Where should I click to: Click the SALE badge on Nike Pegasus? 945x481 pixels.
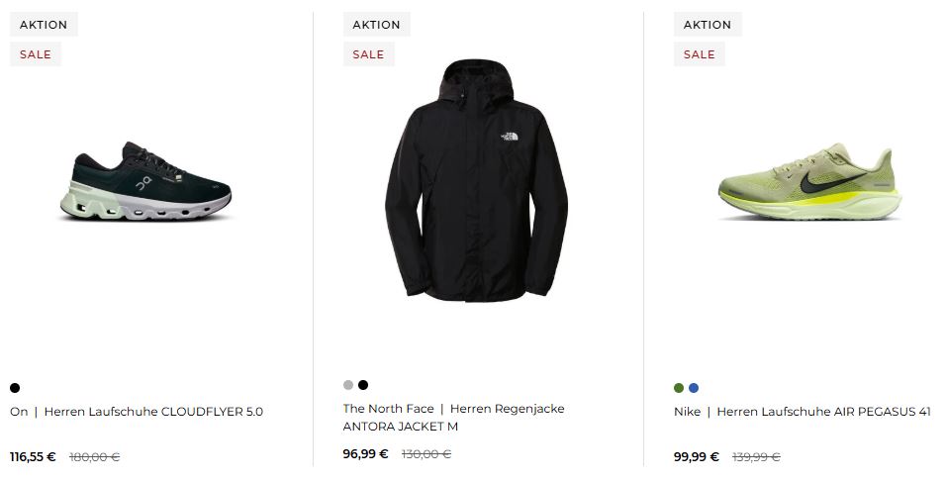(x=699, y=54)
